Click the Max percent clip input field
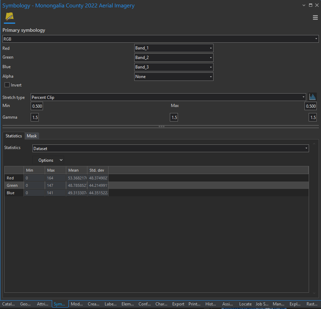 310,106
